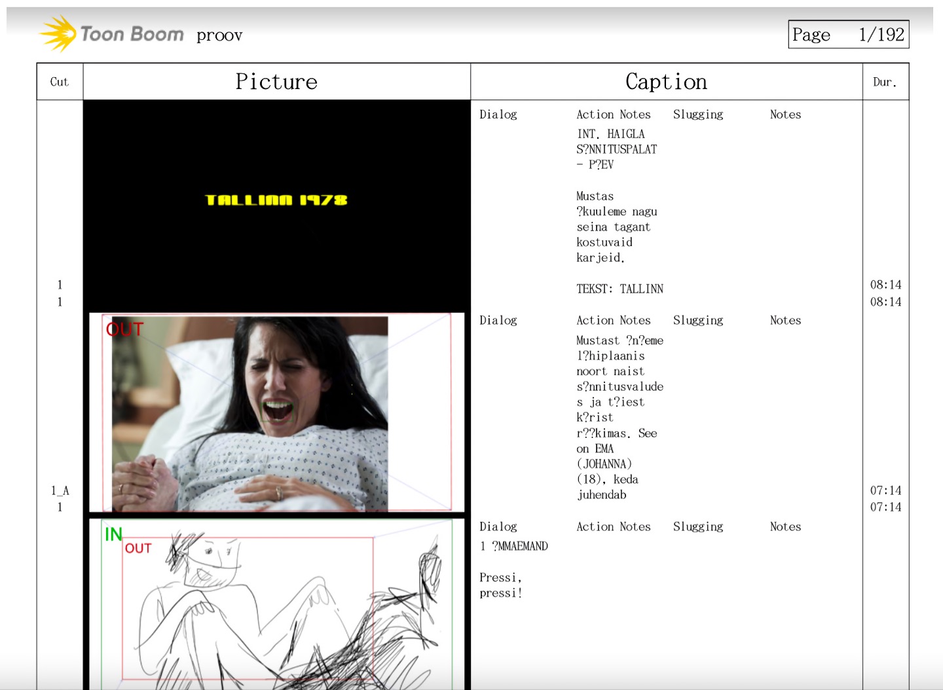The image size is (943, 690).
Task: Click the "Pressi, pressi!" dialog text
Action: click(x=501, y=585)
